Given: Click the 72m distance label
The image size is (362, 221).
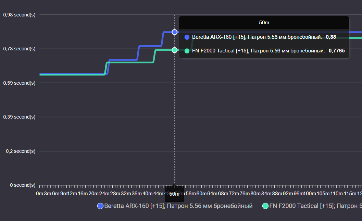Looking at the screenshot, I should click(234, 194).
